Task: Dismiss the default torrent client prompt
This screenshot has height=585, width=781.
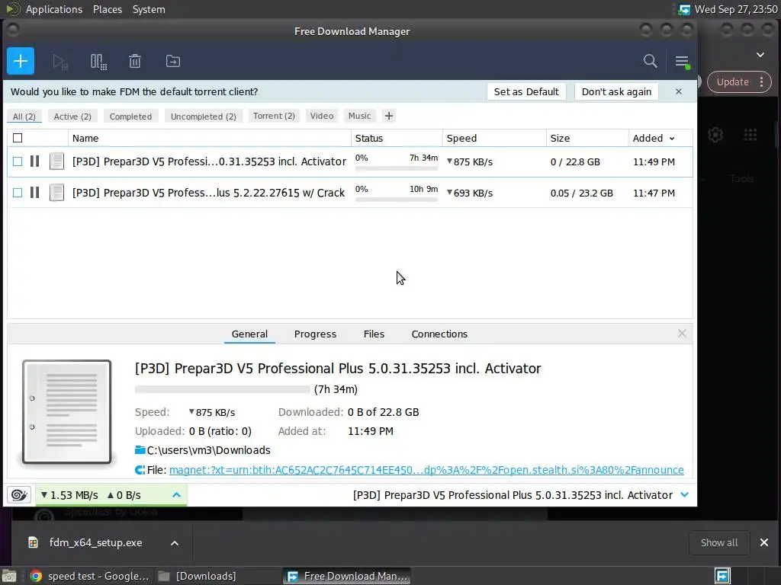Action: tap(678, 91)
